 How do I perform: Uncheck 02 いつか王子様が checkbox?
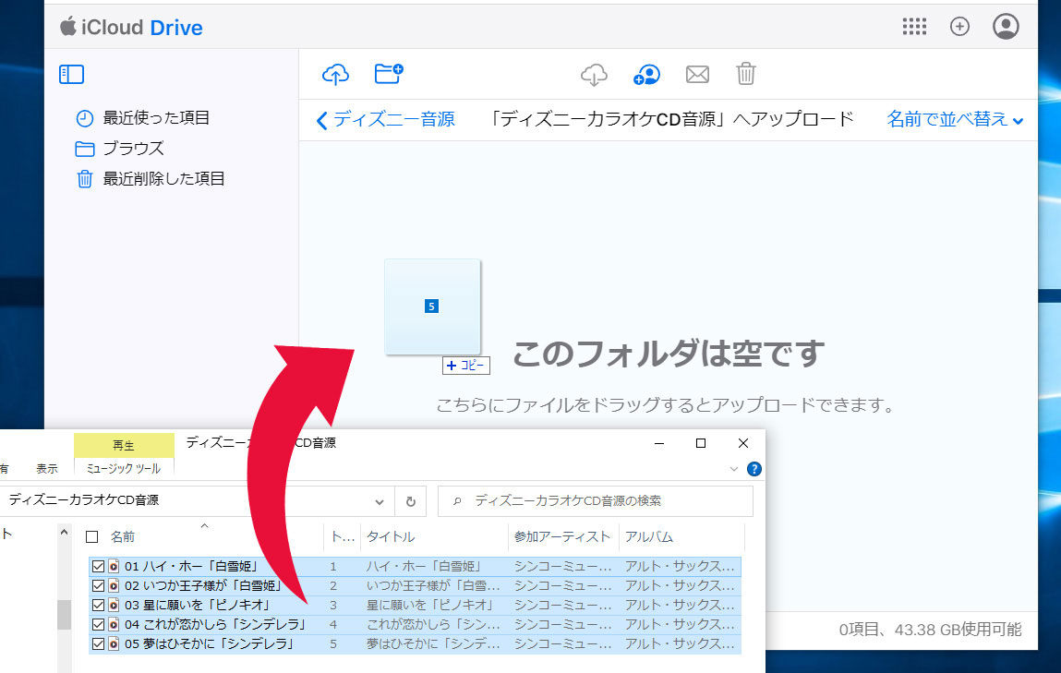pyautogui.click(x=98, y=585)
